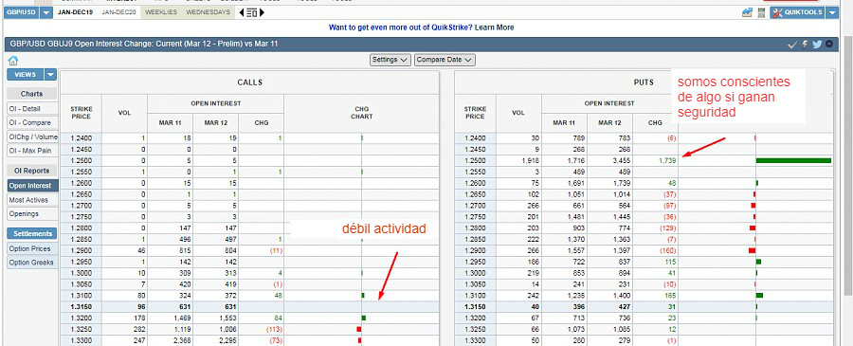Click the checkmark icon in title bar

pyautogui.click(x=792, y=44)
